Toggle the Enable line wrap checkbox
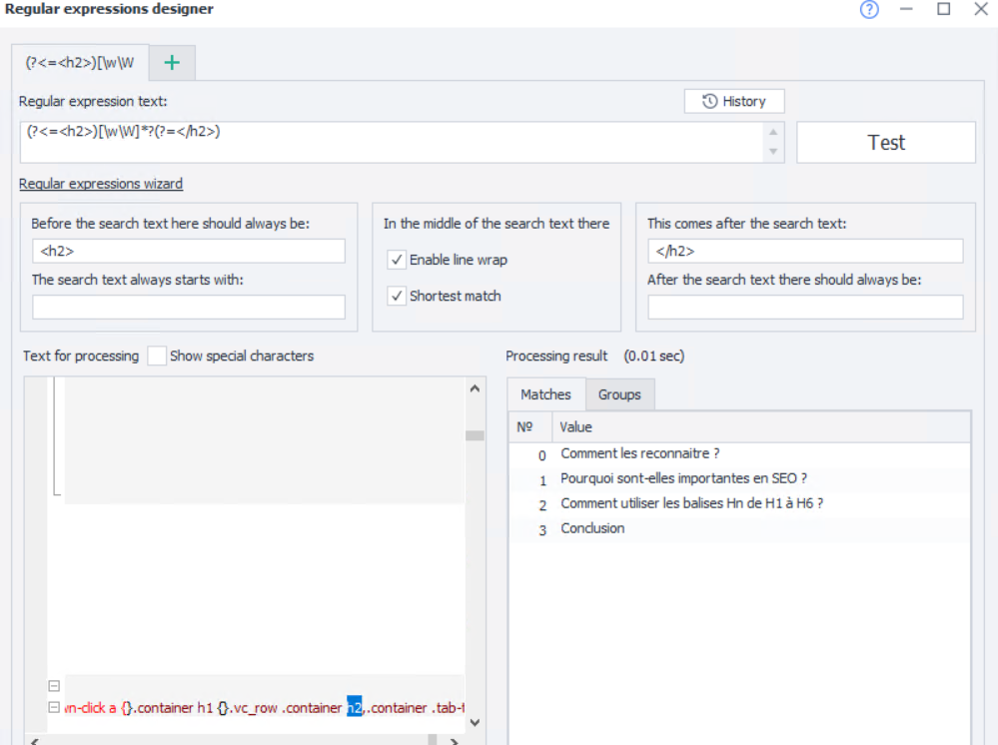 pyautogui.click(x=397, y=260)
